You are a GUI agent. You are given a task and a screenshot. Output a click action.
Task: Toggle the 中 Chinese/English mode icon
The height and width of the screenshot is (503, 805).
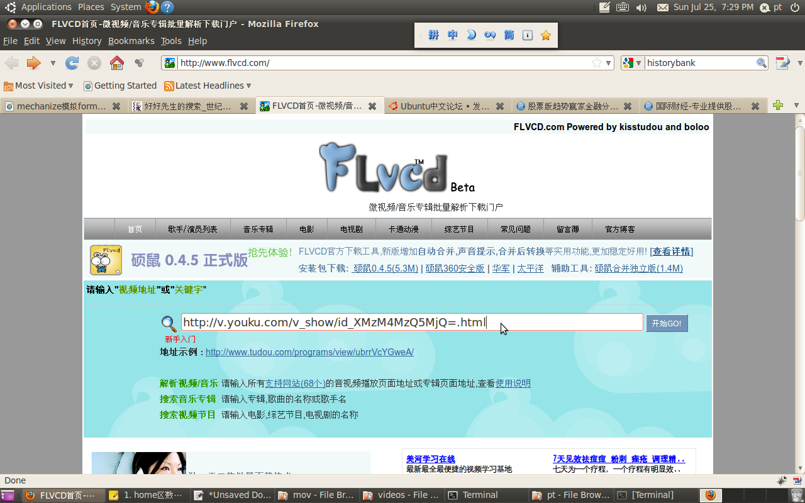(x=453, y=35)
